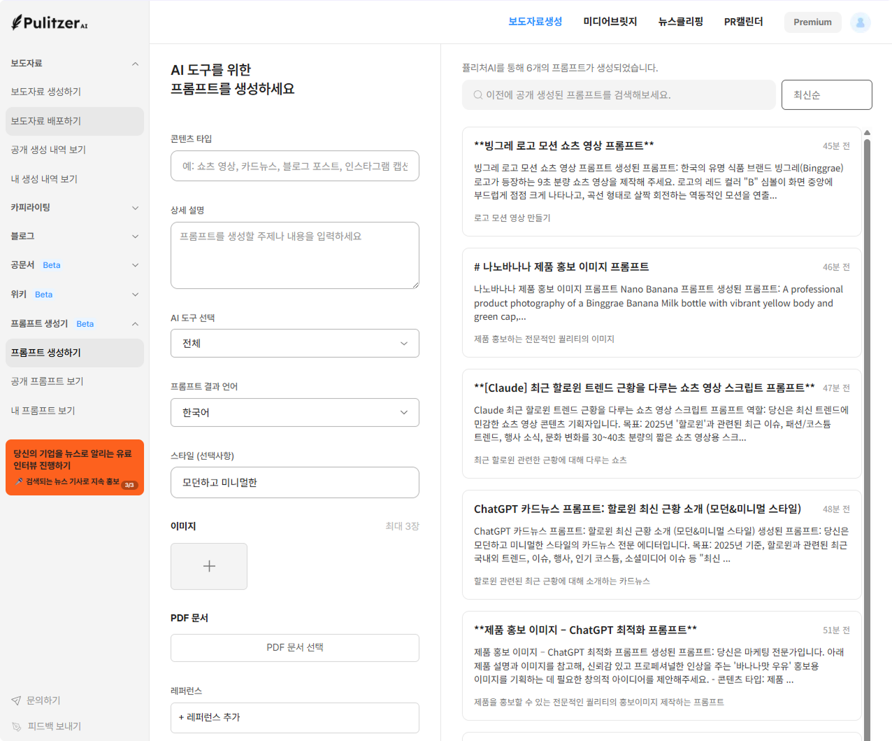Click the Pulitzer AI logo
This screenshot has height=741, width=892.
coord(50,22)
